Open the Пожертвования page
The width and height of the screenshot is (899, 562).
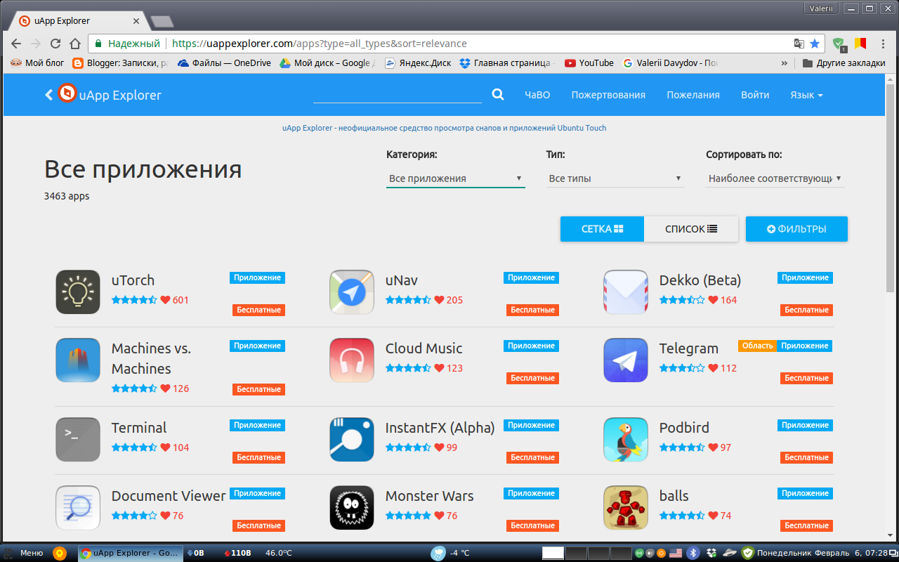(608, 95)
